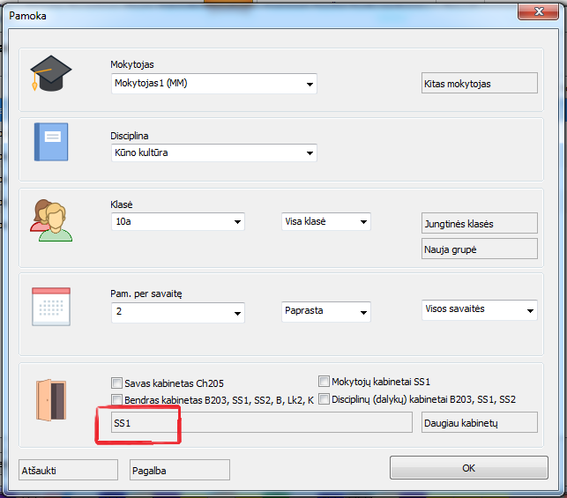Click the Daugiau kabinetų button
The height and width of the screenshot is (498, 567).
479,424
